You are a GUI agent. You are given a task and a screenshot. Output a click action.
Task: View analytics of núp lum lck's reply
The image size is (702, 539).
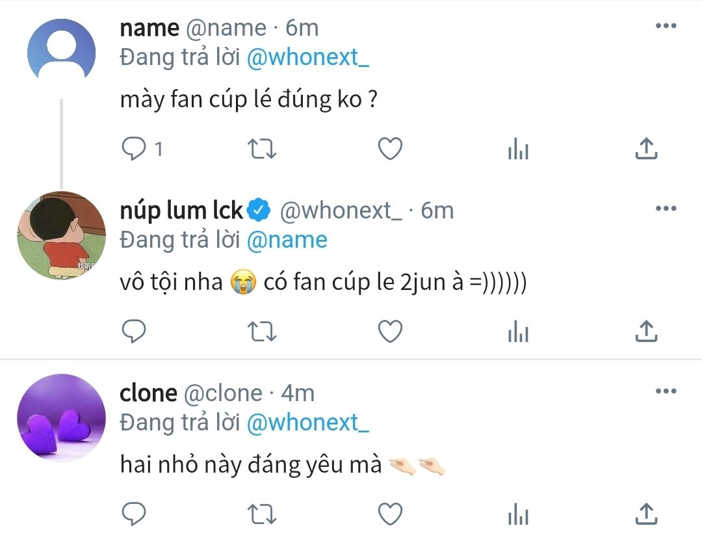[519, 332]
